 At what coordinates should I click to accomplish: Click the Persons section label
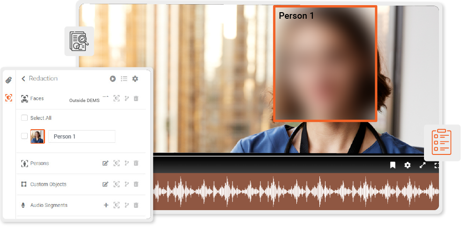coord(39,163)
